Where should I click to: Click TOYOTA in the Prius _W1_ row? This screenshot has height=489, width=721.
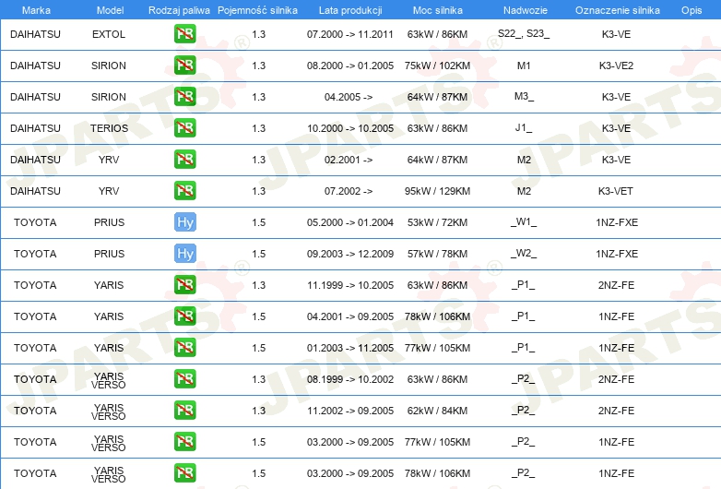(x=35, y=222)
